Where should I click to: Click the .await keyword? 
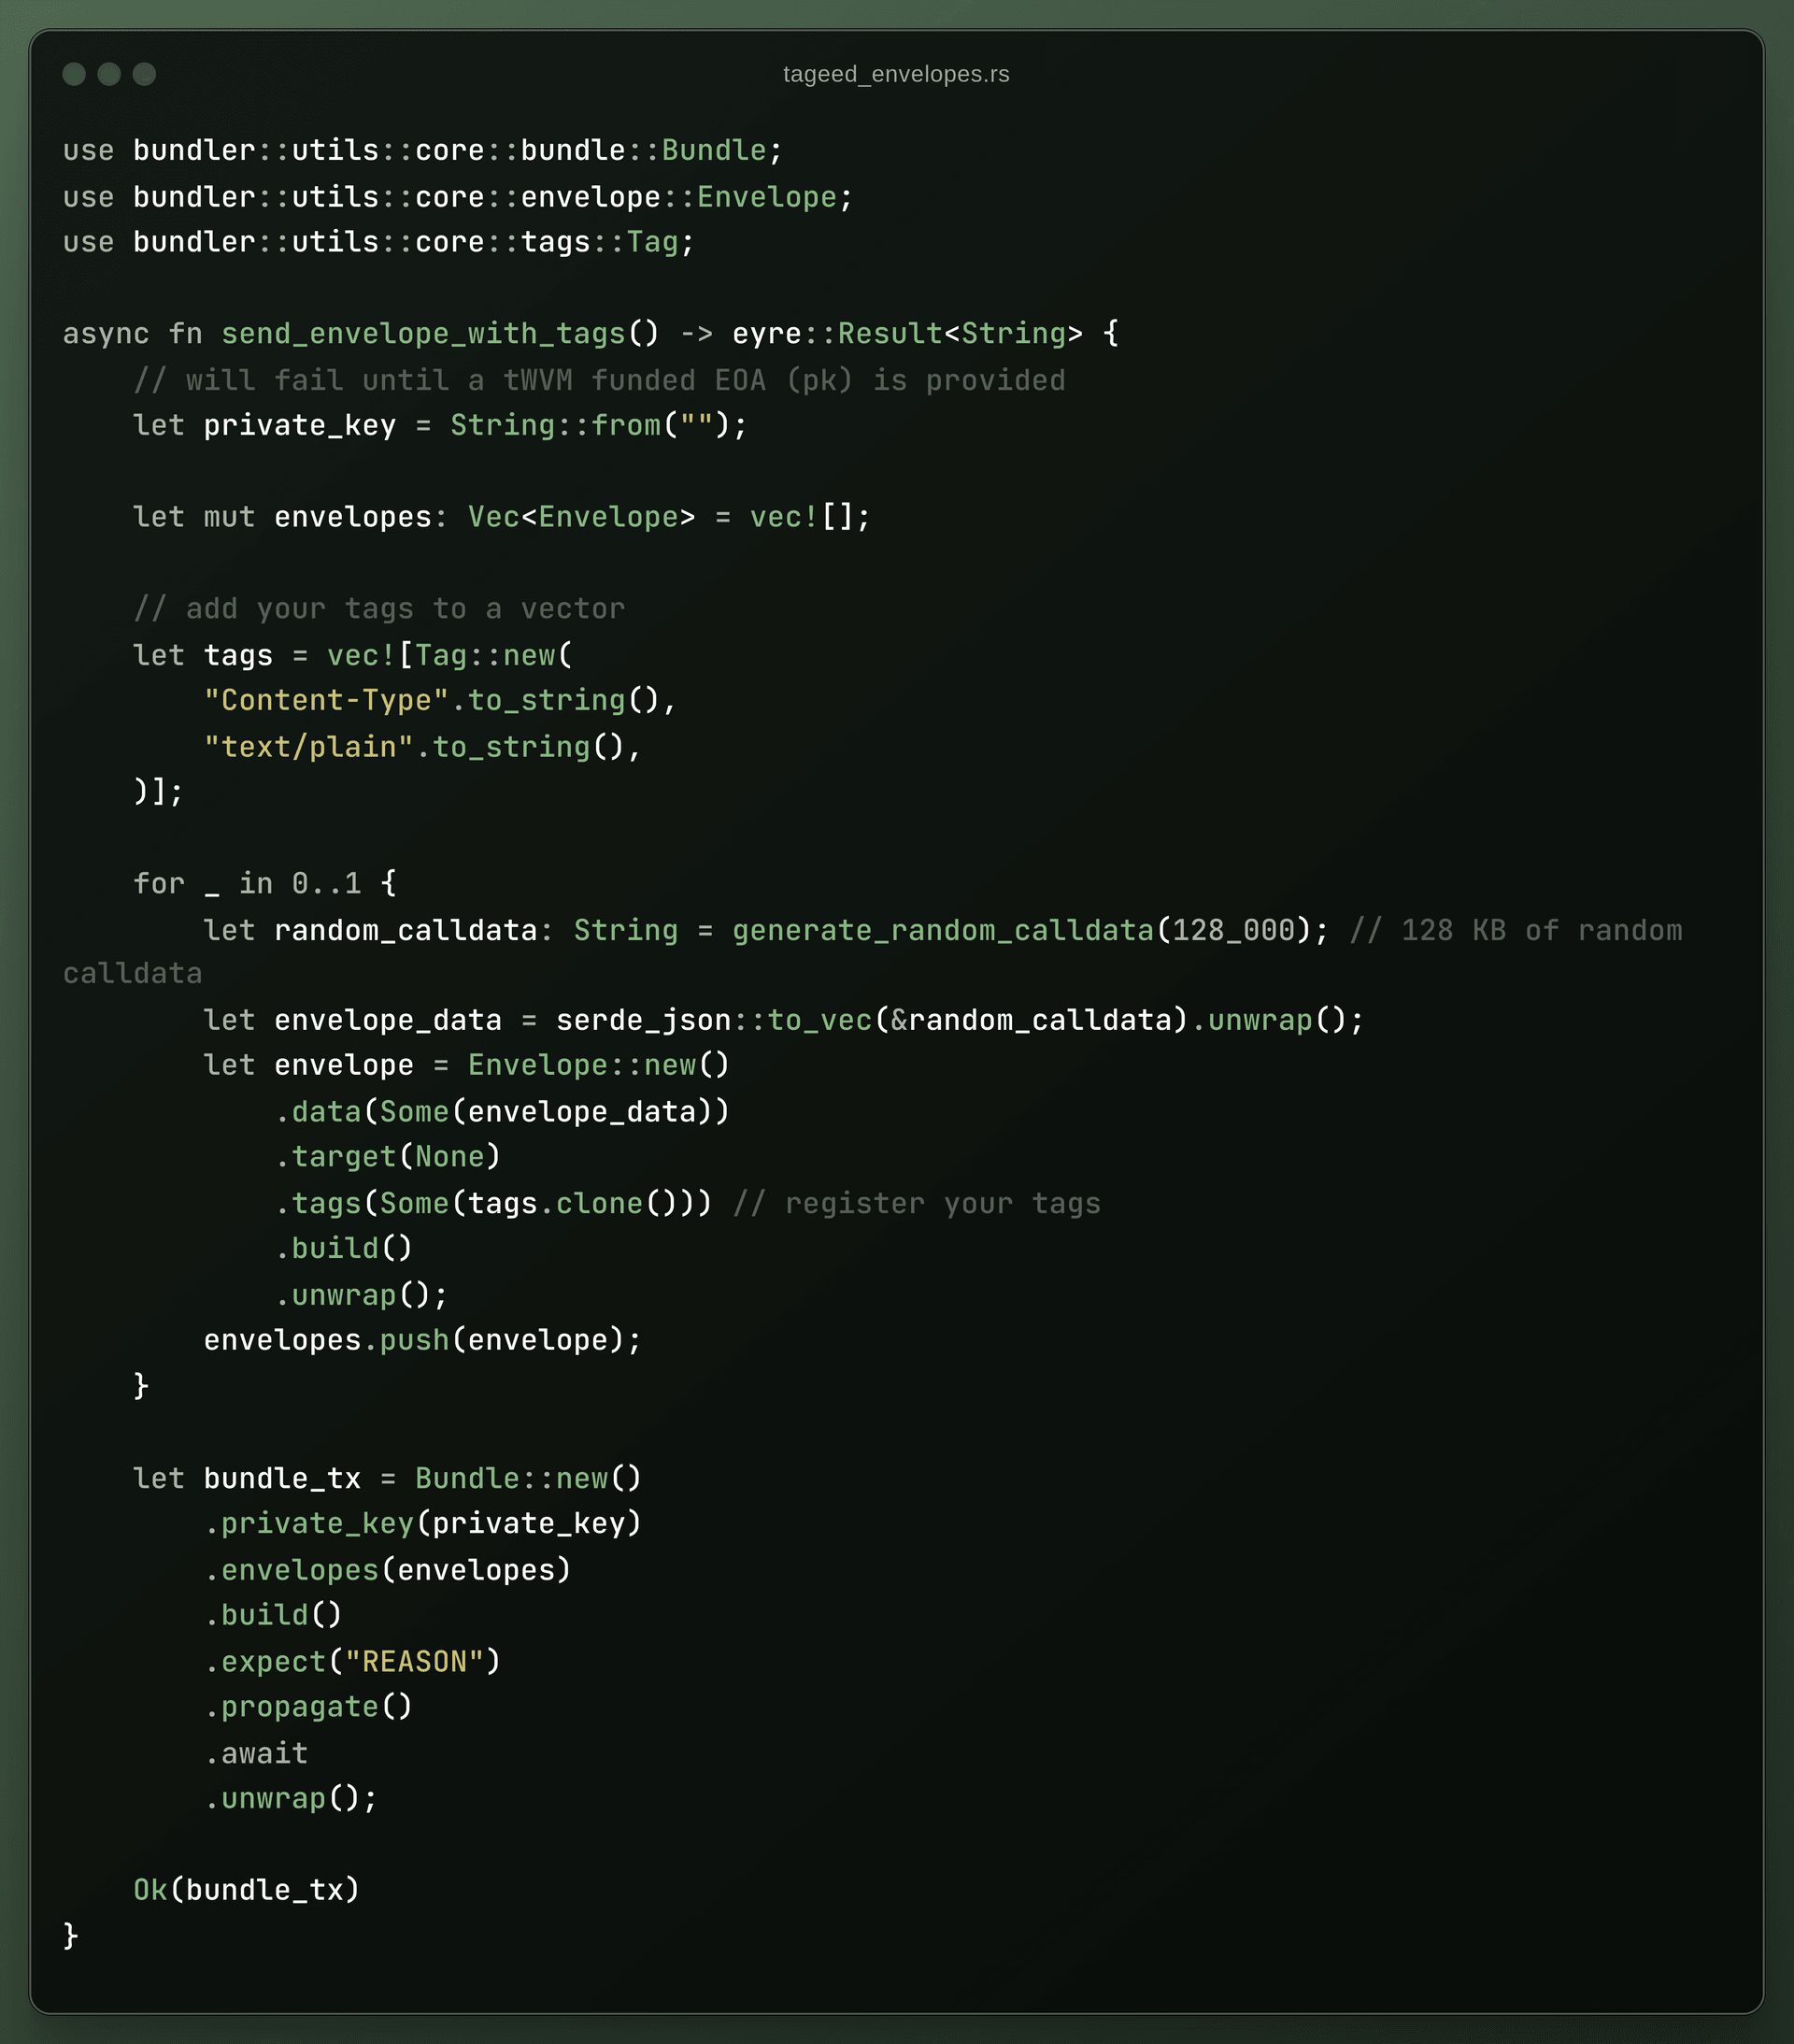tap(256, 1753)
